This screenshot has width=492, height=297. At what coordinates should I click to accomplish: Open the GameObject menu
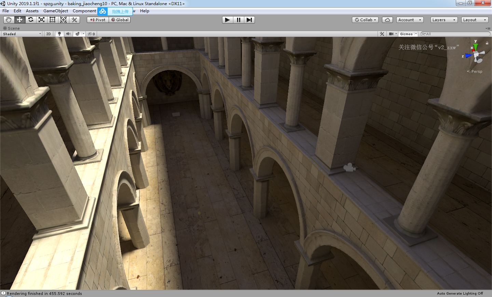coord(56,11)
